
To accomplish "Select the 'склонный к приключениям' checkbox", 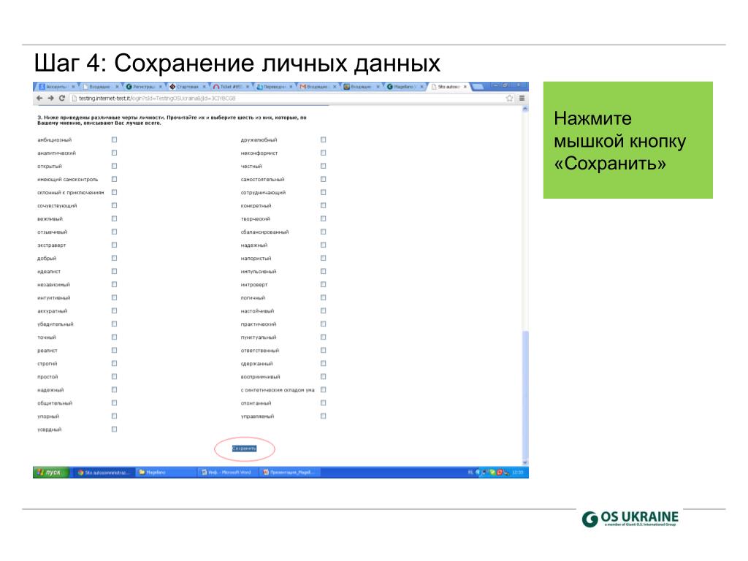I will [115, 192].
